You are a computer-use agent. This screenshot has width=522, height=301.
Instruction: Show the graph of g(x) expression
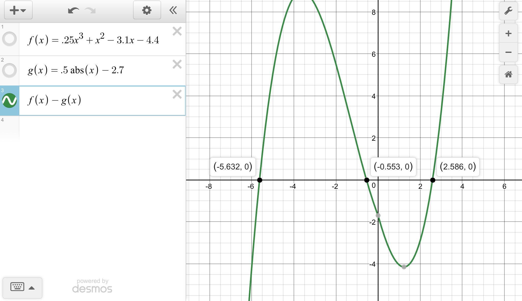click(x=9, y=70)
